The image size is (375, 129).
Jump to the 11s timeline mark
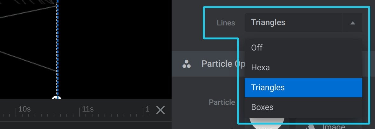tap(88, 109)
